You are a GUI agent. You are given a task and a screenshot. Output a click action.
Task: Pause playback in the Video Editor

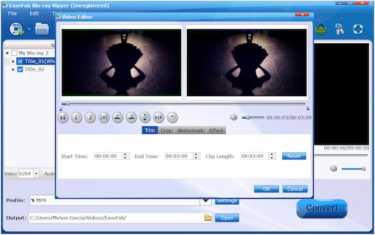coord(63,117)
